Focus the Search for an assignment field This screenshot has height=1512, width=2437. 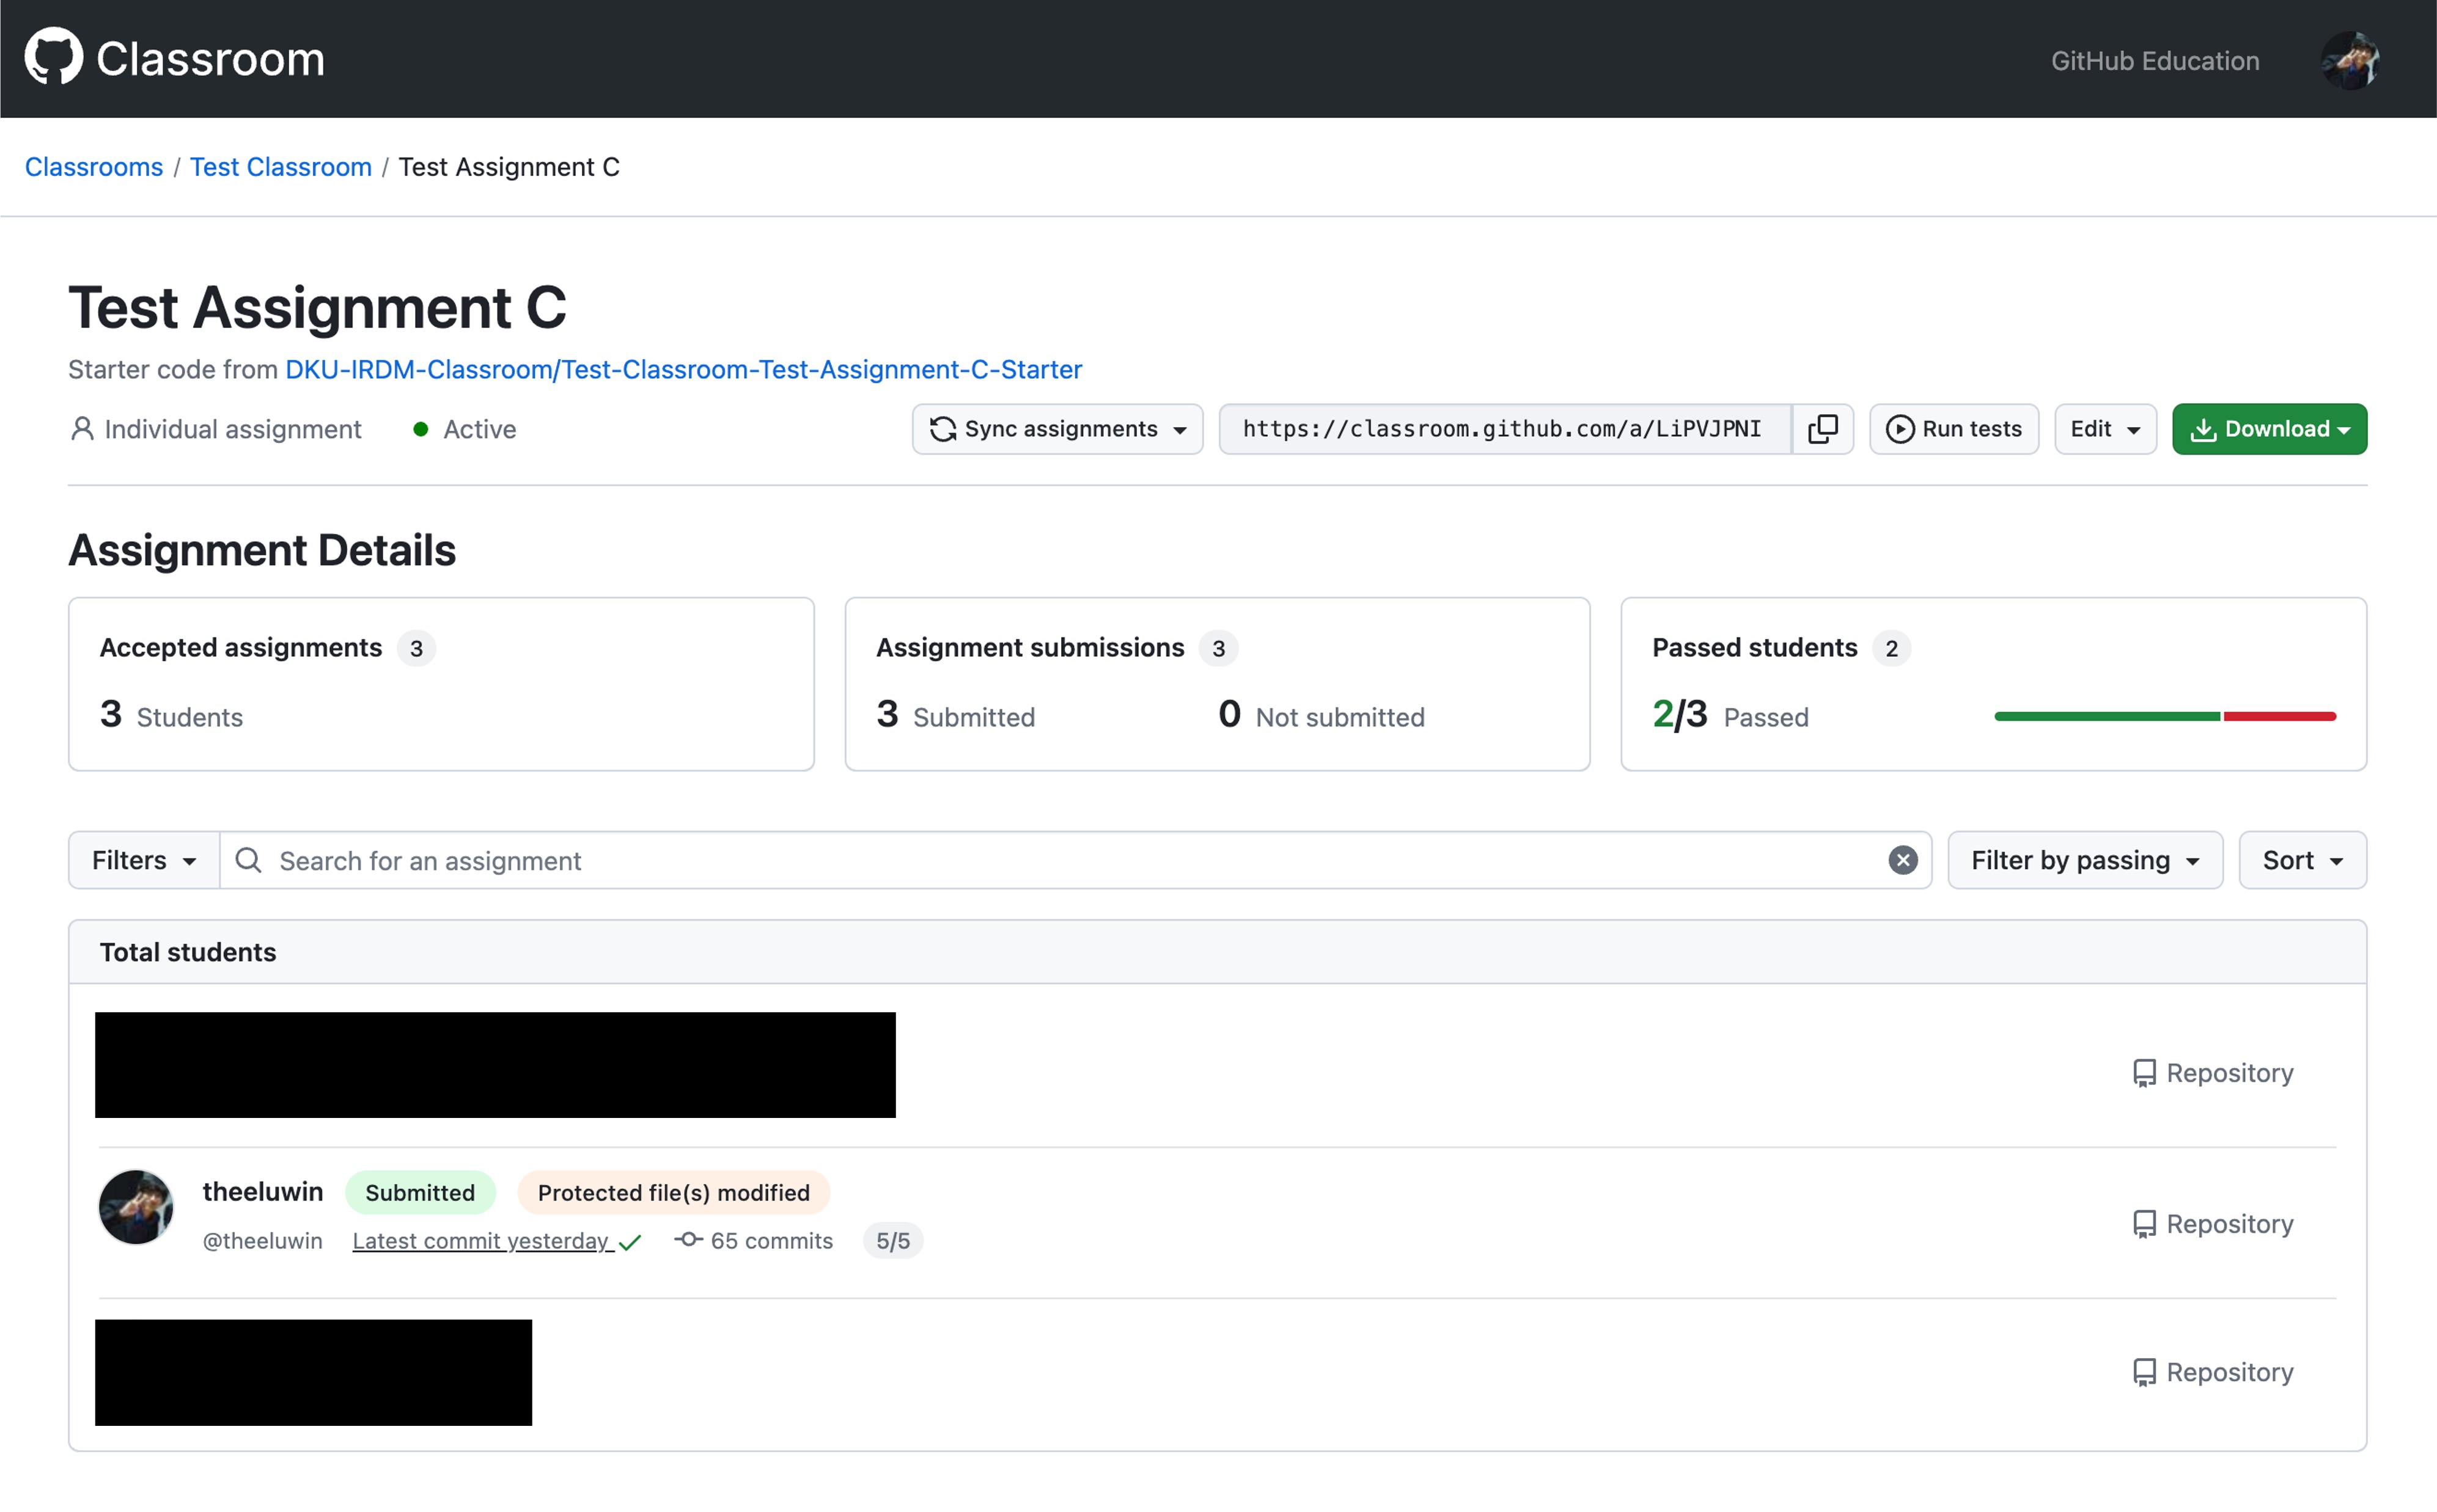pyautogui.click(x=1075, y=860)
